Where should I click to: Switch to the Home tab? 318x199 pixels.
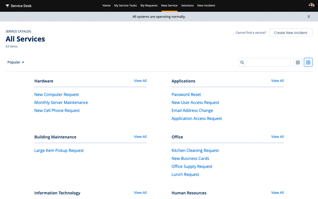107,5
